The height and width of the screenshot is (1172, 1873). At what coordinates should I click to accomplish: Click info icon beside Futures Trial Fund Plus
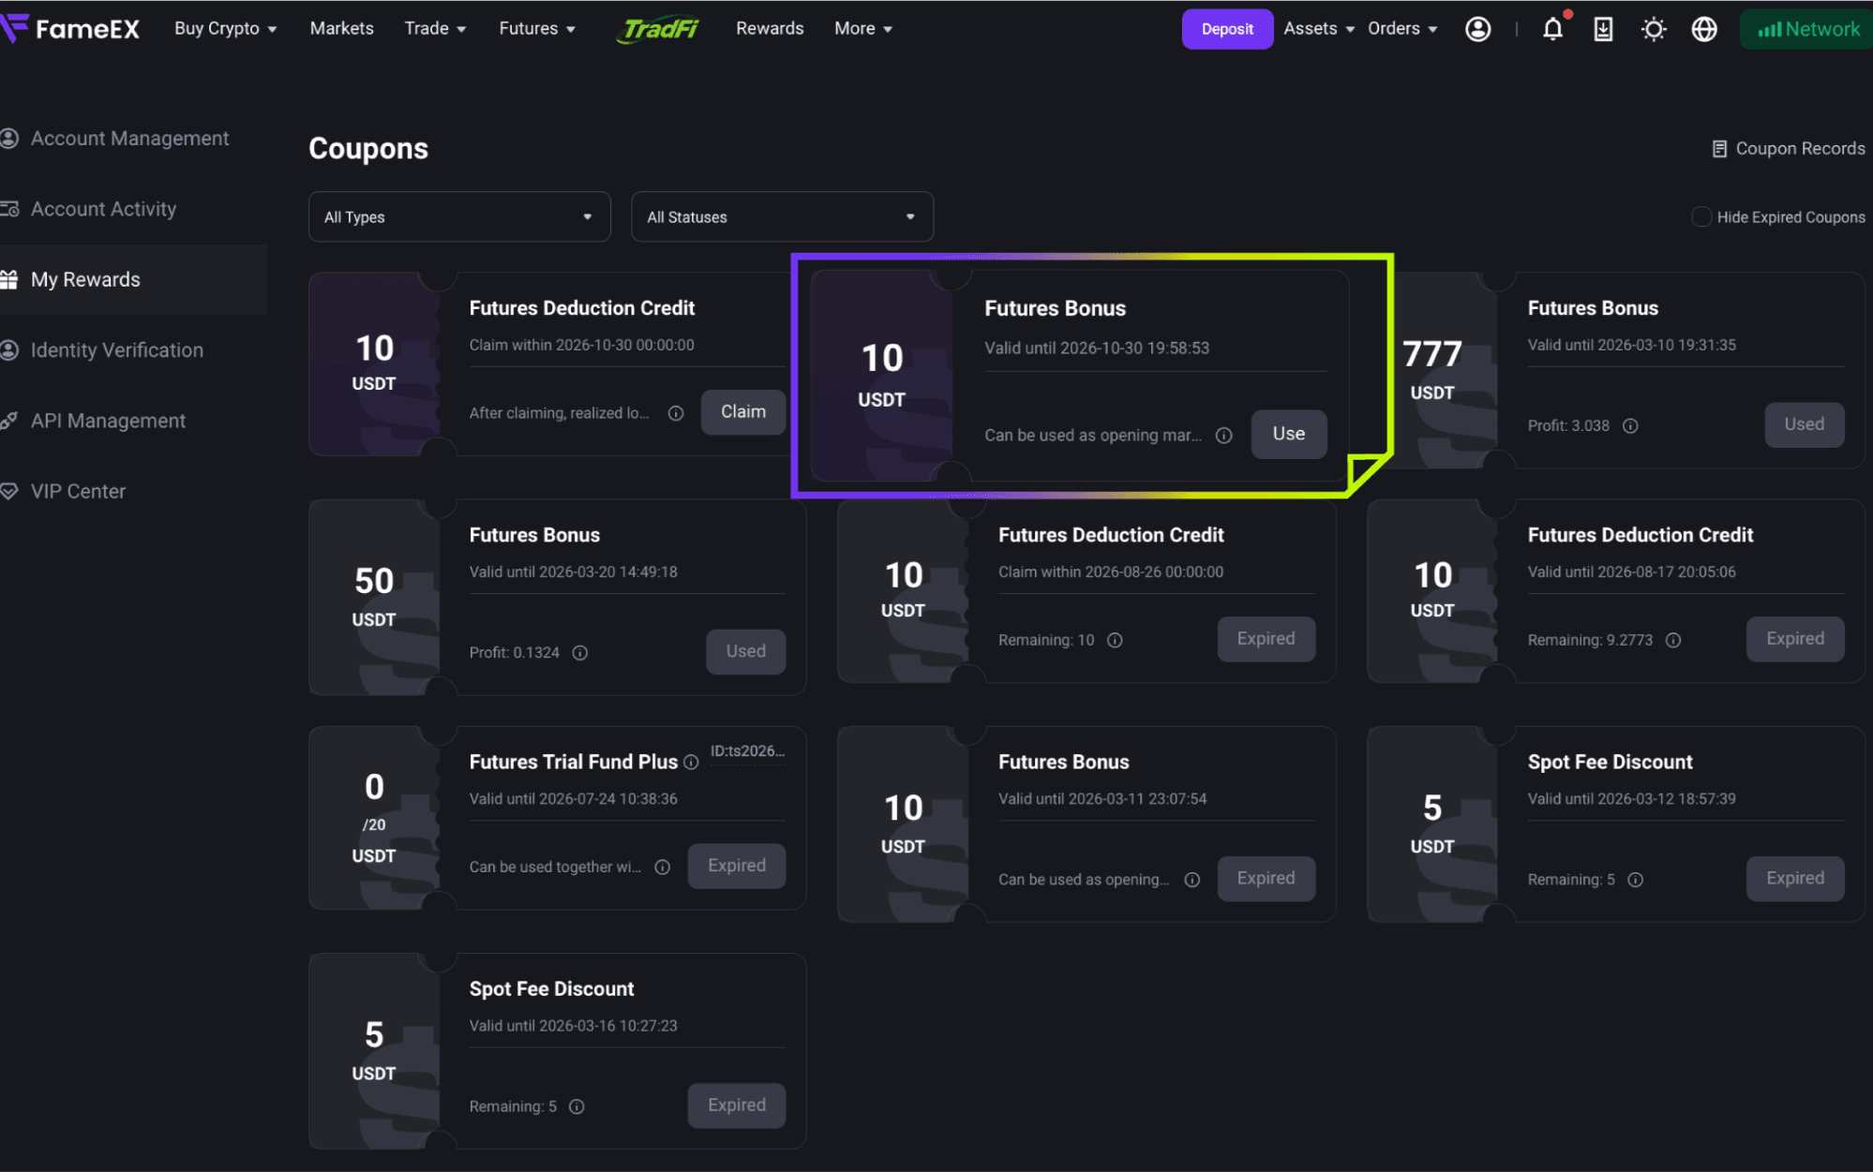[691, 763]
